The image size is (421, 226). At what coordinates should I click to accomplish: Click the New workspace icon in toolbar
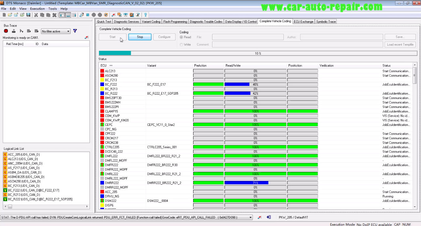[4, 15]
